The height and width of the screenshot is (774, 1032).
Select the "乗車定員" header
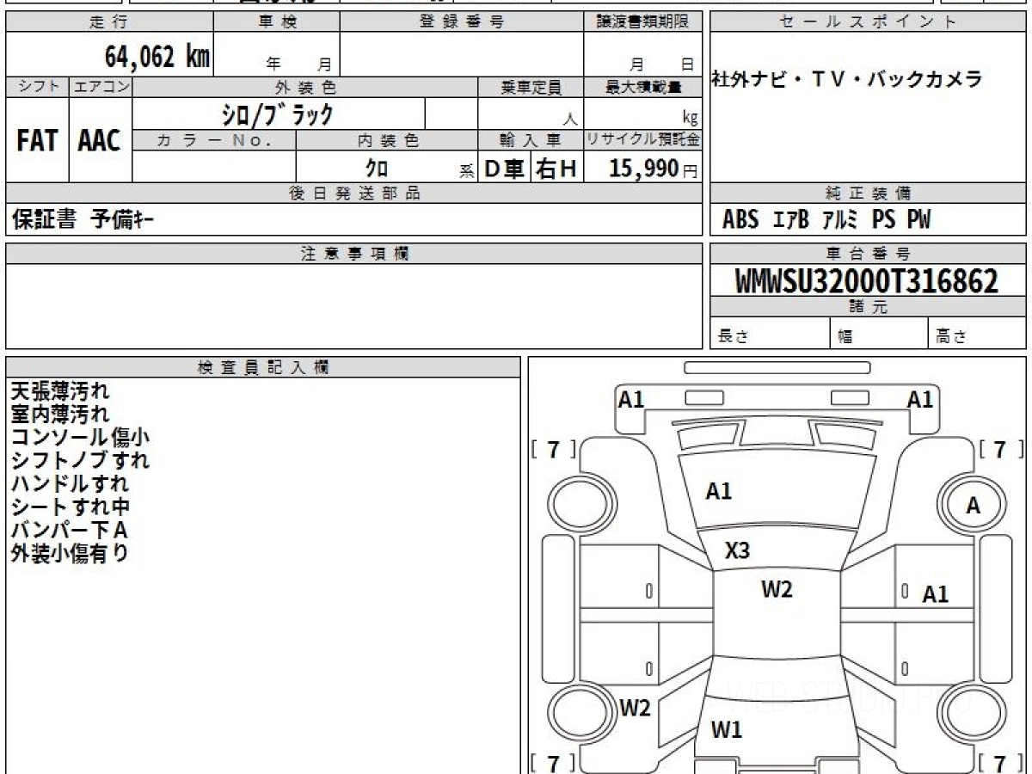[x=531, y=87]
